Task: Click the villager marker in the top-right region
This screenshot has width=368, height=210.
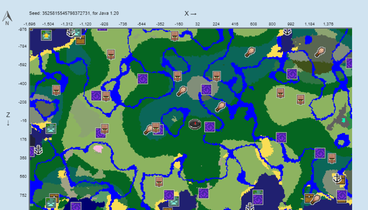Action: (x=280, y=93)
